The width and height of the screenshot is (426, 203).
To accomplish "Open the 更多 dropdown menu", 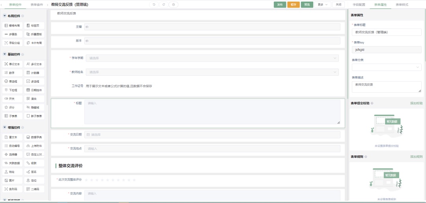I will [x=322, y=5].
